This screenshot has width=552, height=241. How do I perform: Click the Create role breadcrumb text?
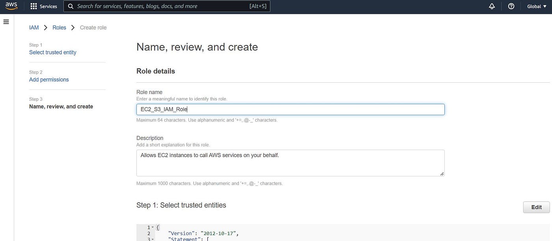[x=93, y=28]
